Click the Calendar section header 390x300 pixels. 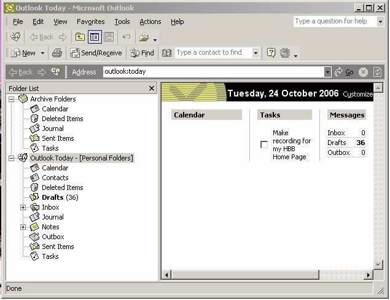[206, 115]
